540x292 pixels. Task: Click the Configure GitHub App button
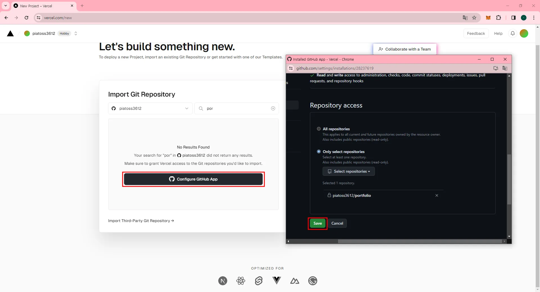193,179
